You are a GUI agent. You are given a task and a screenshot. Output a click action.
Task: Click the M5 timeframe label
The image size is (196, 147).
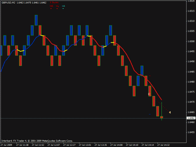pos(51,6)
